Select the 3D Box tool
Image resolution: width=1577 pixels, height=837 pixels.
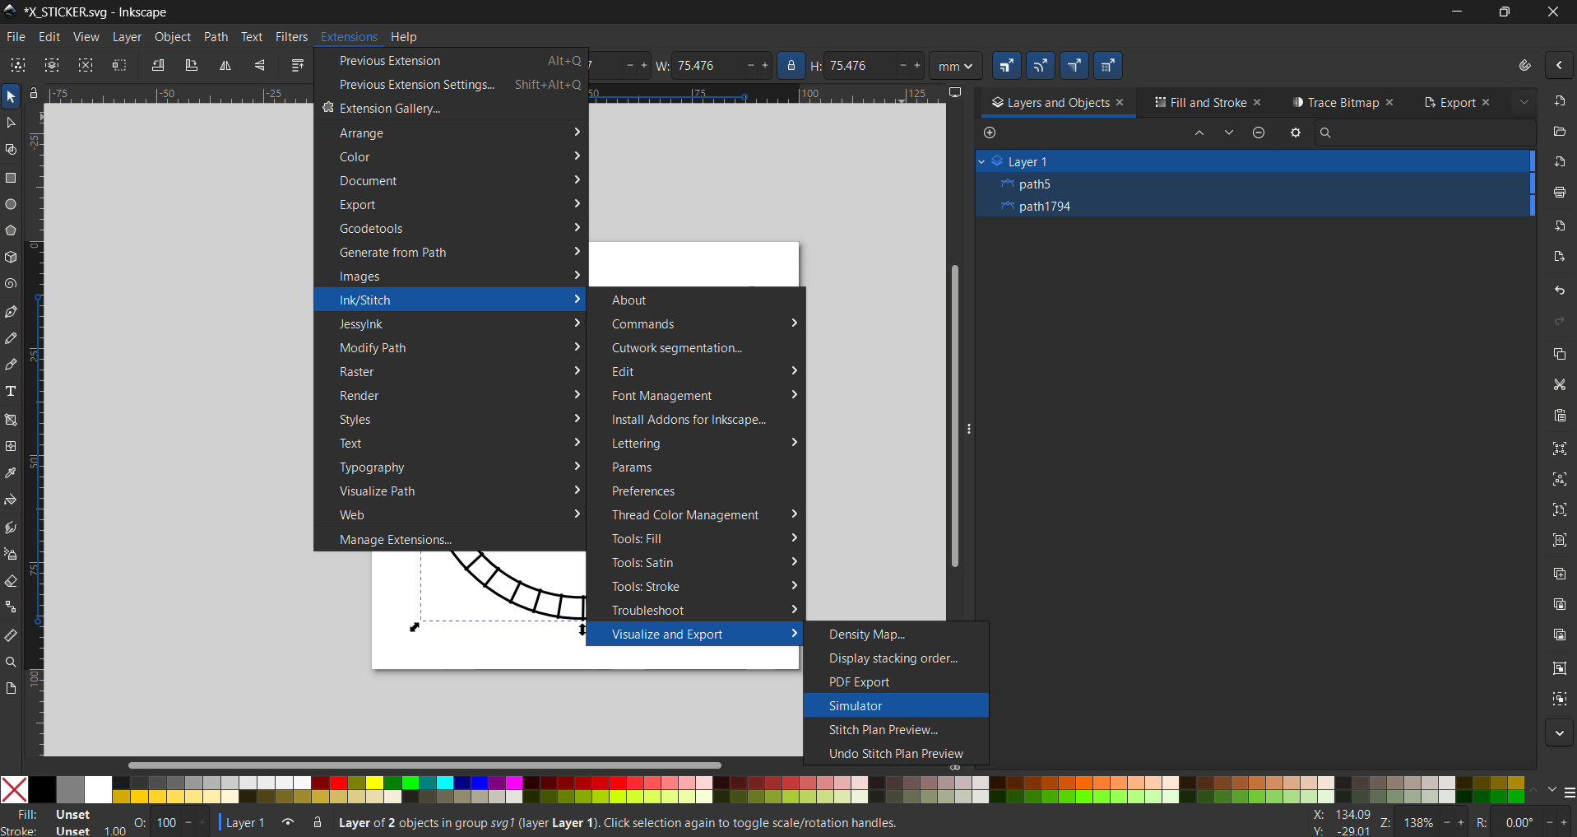point(11,258)
